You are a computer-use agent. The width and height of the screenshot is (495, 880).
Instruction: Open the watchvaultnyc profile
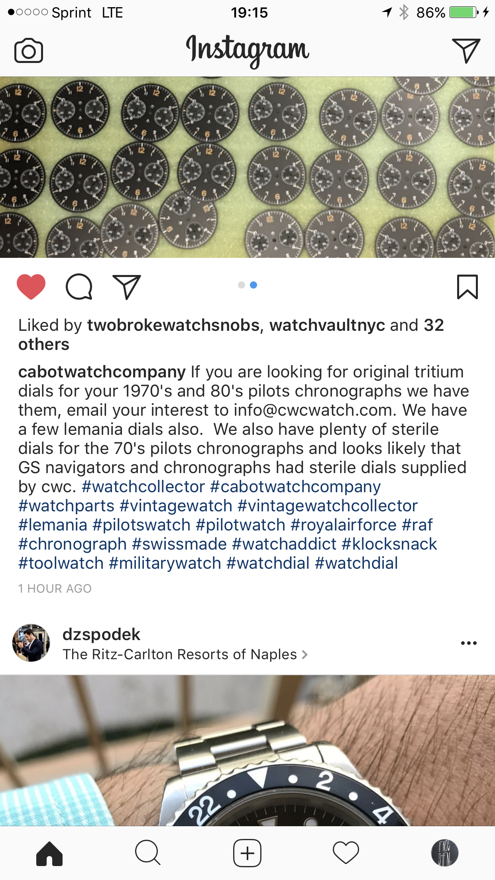327,325
